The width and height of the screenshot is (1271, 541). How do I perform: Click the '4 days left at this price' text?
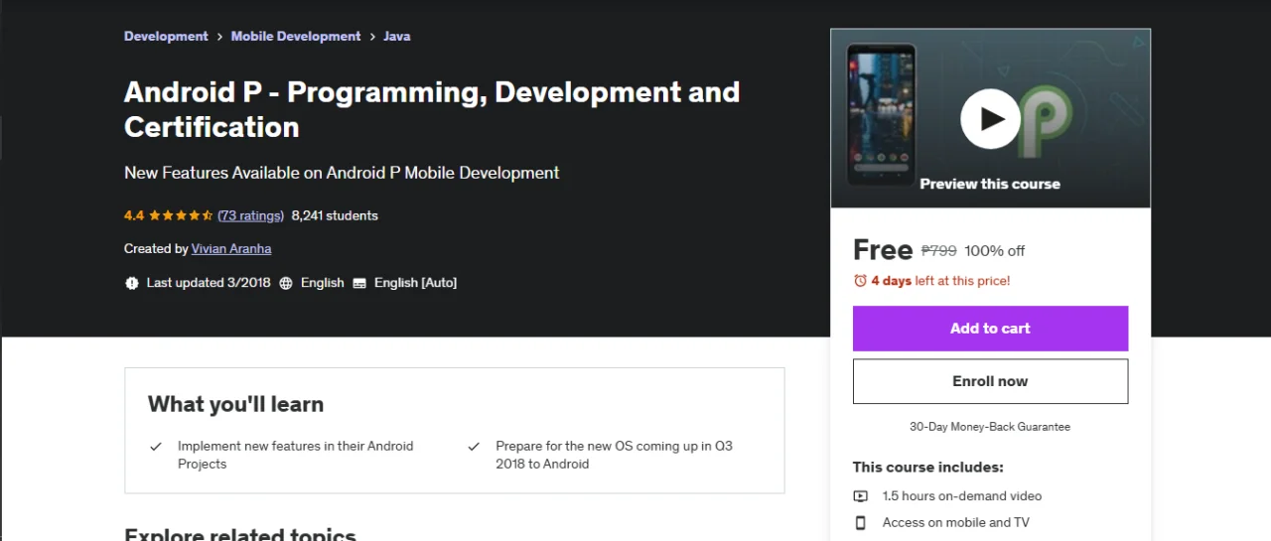coord(940,281)
